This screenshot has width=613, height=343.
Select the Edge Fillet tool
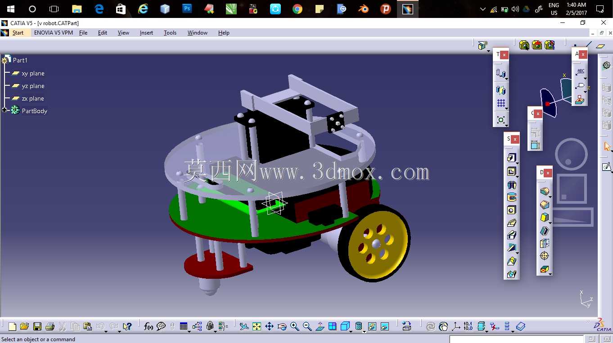point(545,192)
